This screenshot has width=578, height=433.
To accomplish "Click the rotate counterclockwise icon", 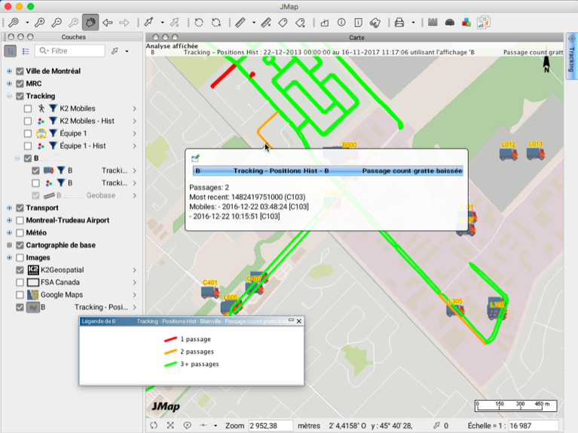I will coord(199,23).
